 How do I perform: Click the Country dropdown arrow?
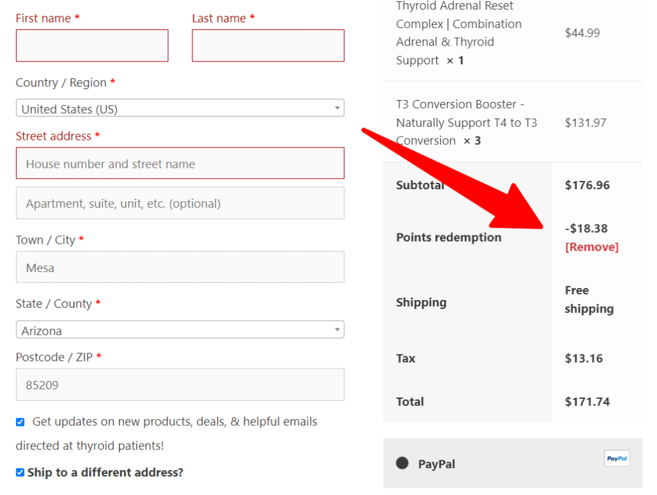tap(337, 108)
